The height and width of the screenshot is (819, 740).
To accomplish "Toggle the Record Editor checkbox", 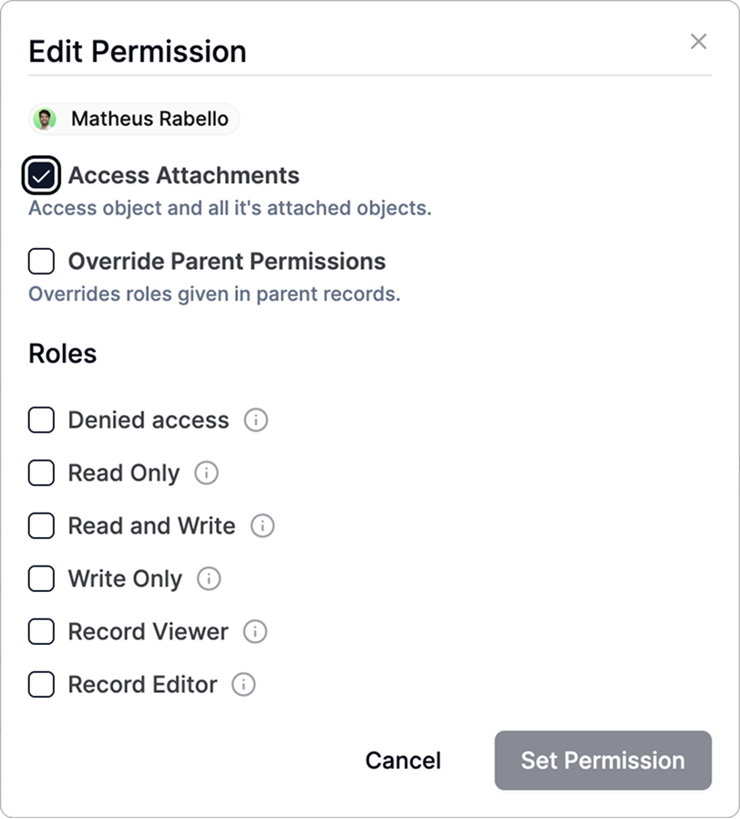I will [41, 685].
